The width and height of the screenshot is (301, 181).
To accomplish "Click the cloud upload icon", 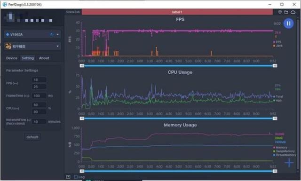I will click(293, 12).
